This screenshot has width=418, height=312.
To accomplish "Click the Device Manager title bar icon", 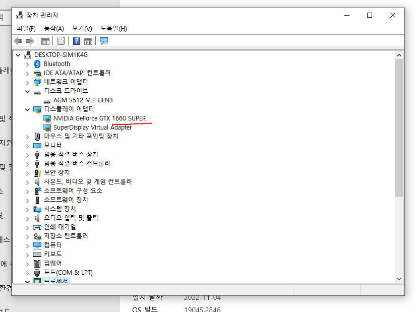I will click(20, 15).
